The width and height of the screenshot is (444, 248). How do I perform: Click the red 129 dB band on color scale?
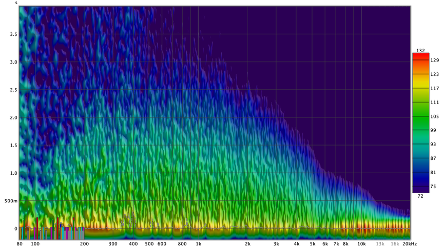point(420,60)
